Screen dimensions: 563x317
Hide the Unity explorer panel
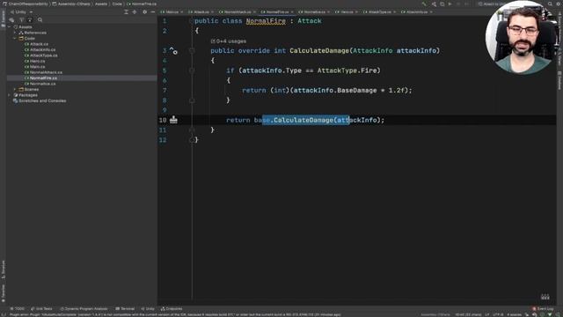coord(152,11)
